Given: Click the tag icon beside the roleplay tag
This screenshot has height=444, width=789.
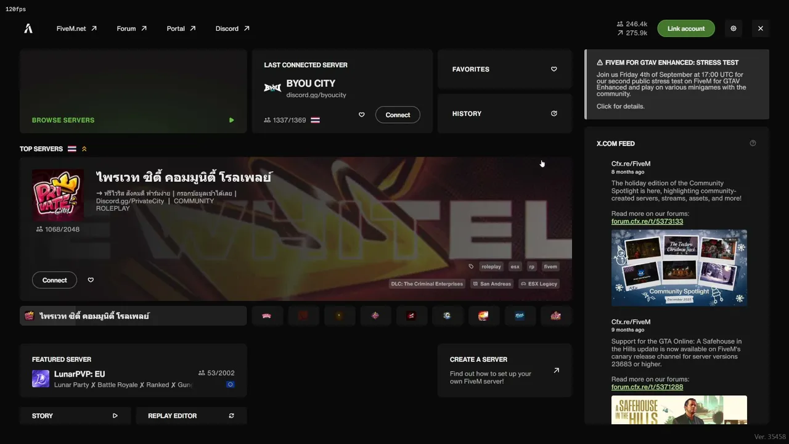Looking at the screenshot, I should [471, 266].
